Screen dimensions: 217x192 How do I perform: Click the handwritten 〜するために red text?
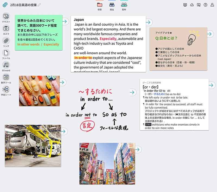tap(95, 92)
